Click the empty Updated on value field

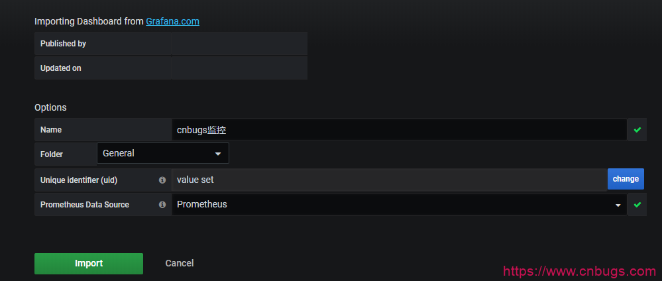(239, 68)
